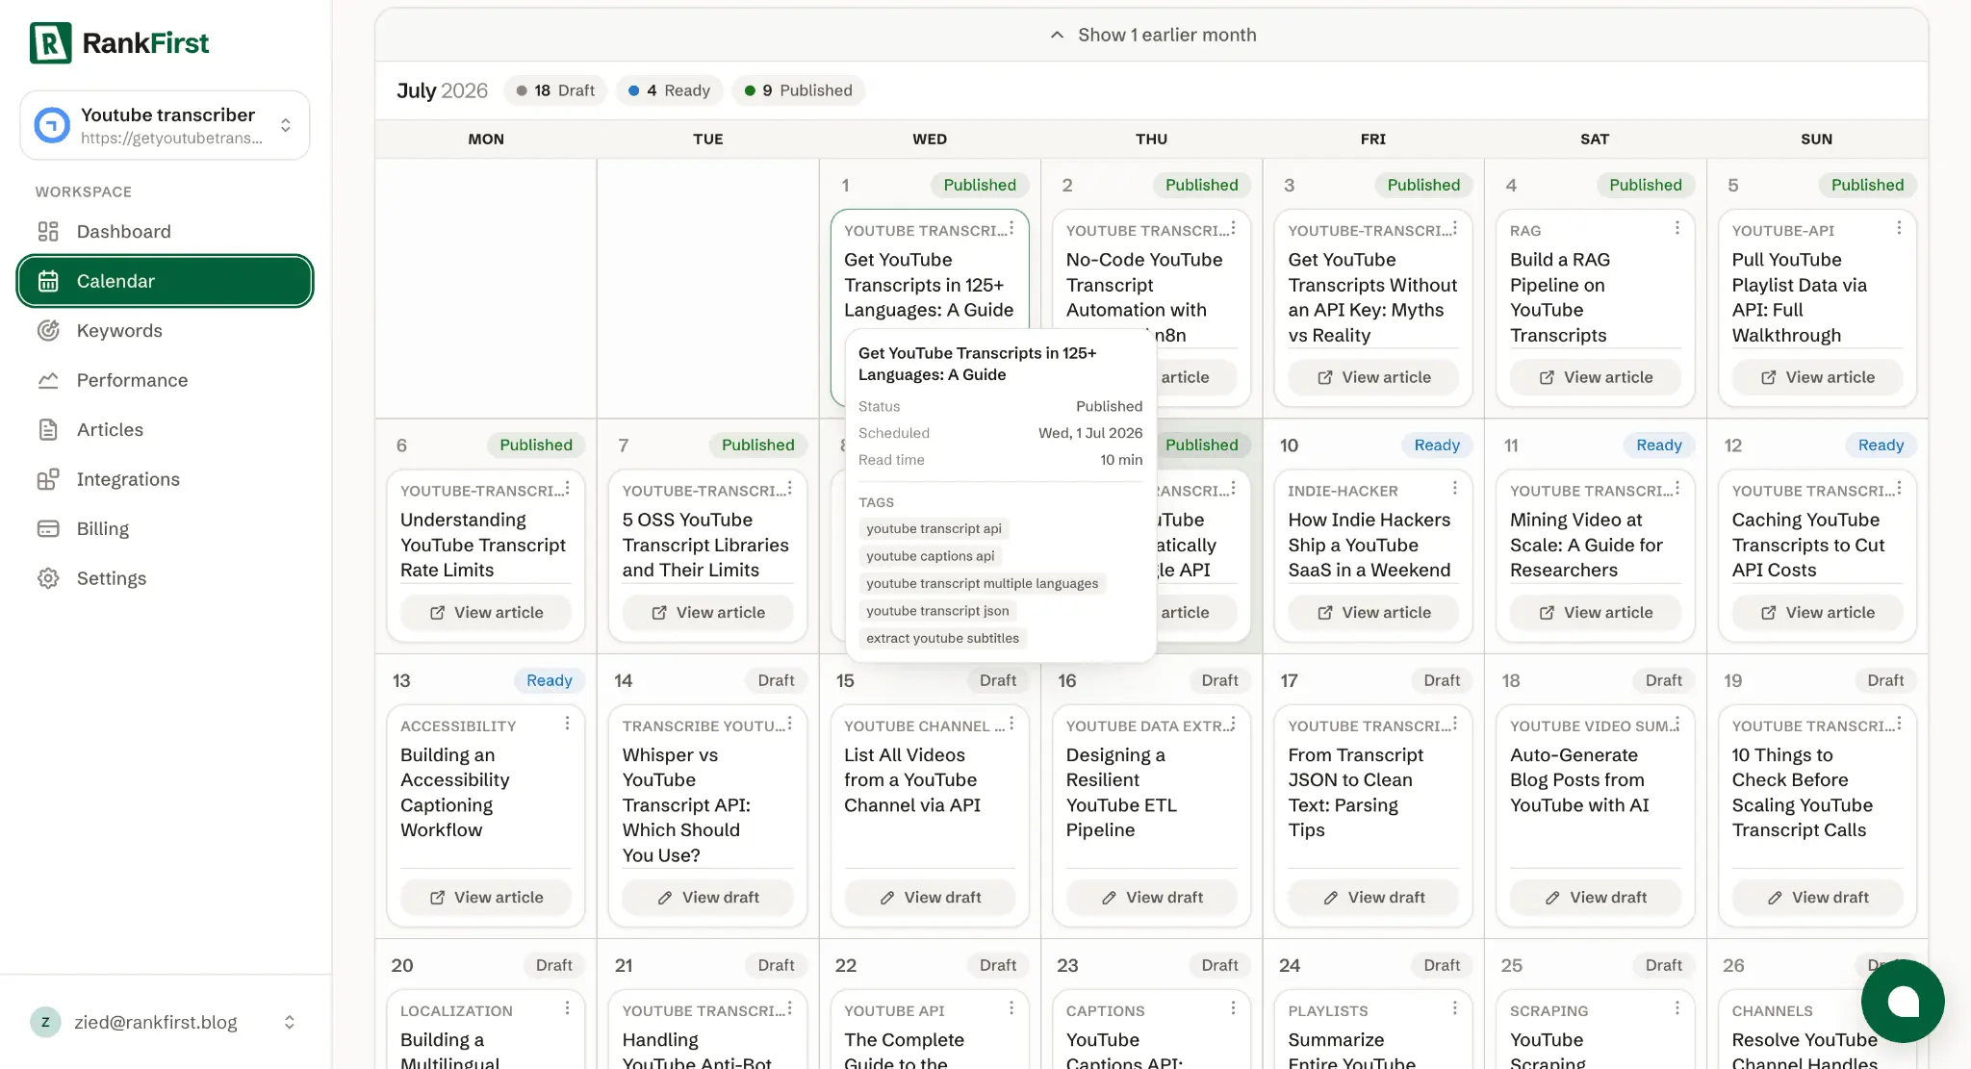
Task: Open options menu on YOUTUBE VIDEO SUM card
Action: (x=1677, y=723)
